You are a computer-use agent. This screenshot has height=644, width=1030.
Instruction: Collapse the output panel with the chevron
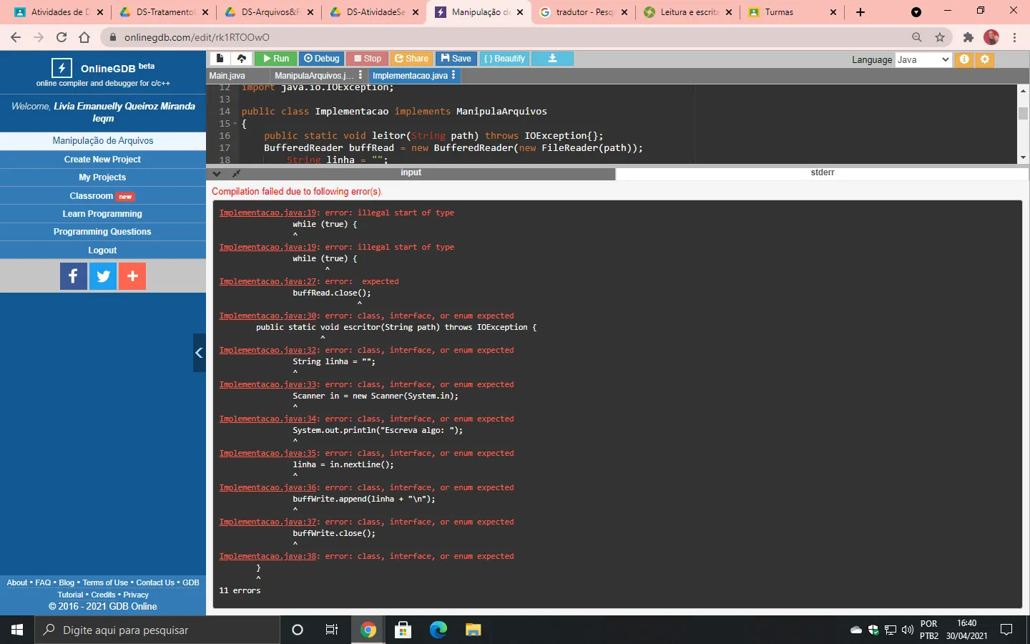217,173
